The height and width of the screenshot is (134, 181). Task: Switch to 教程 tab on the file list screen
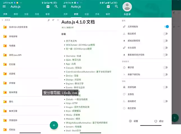coord(16,14)
